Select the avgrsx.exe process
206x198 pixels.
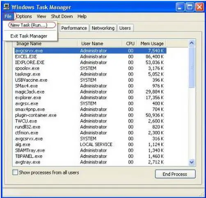(x=90, y=103)
